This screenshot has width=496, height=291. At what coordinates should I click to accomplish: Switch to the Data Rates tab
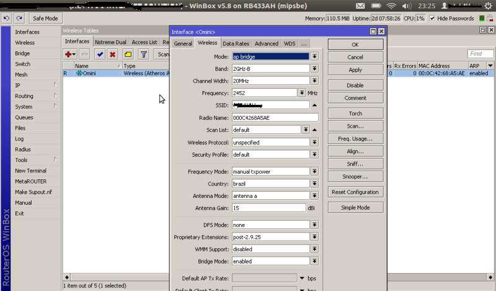(x=236, y=43)
